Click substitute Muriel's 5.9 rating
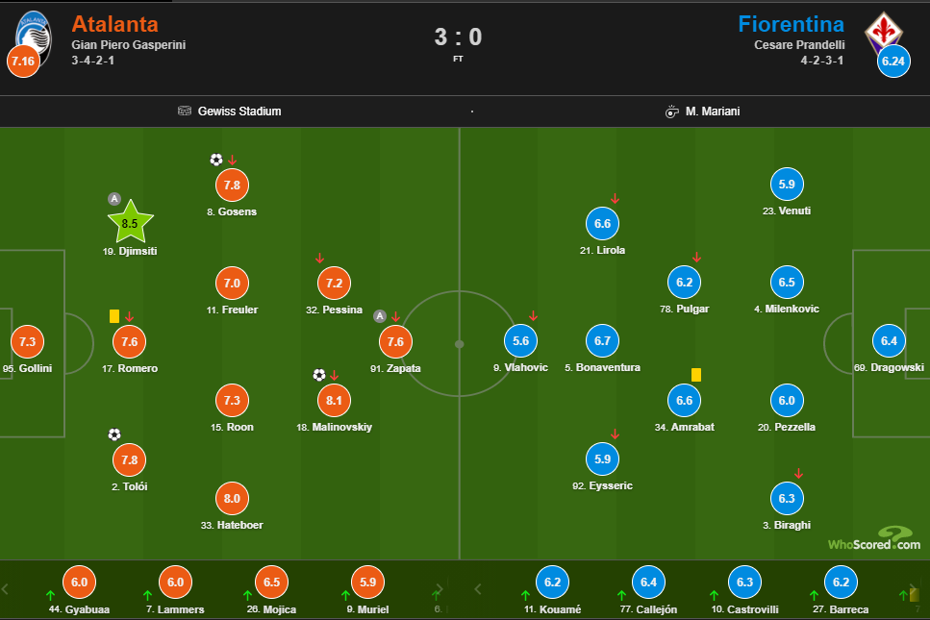The height and width of the screenshot is (620, 930). (x=367, y=582)
